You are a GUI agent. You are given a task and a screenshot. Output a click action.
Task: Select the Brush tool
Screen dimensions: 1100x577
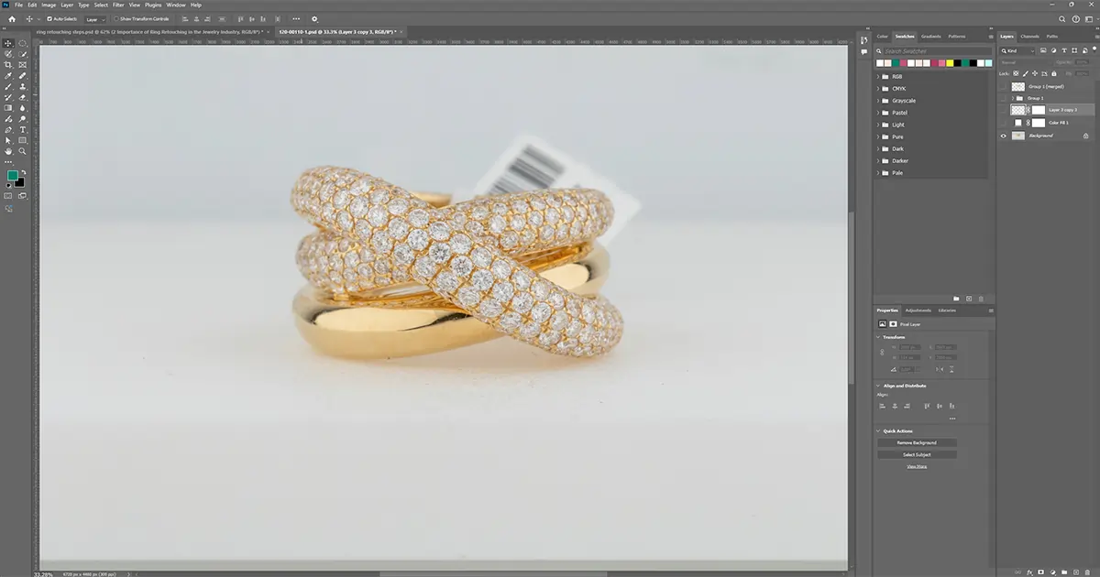(x=8, y=86)
